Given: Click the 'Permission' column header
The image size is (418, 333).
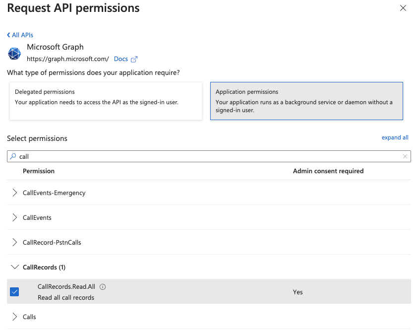Looking at the screenshot, I should (39, 171).
